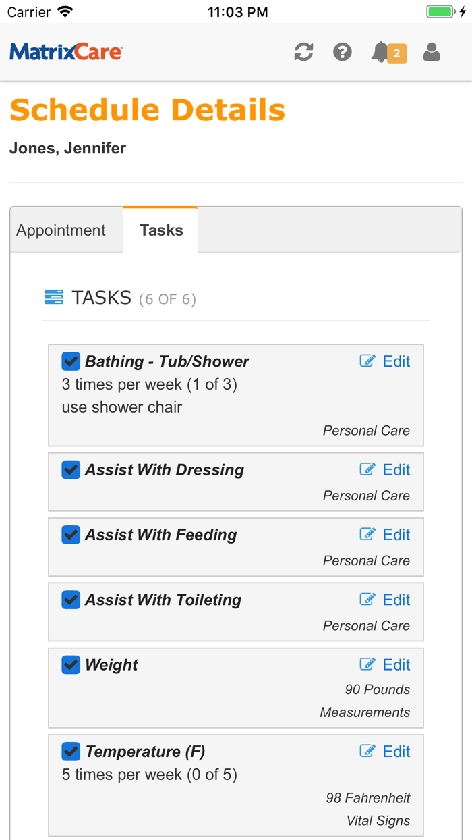Open the help question mark icon
The height and width of the screenshot is (840, 472).
click(343, 52)
